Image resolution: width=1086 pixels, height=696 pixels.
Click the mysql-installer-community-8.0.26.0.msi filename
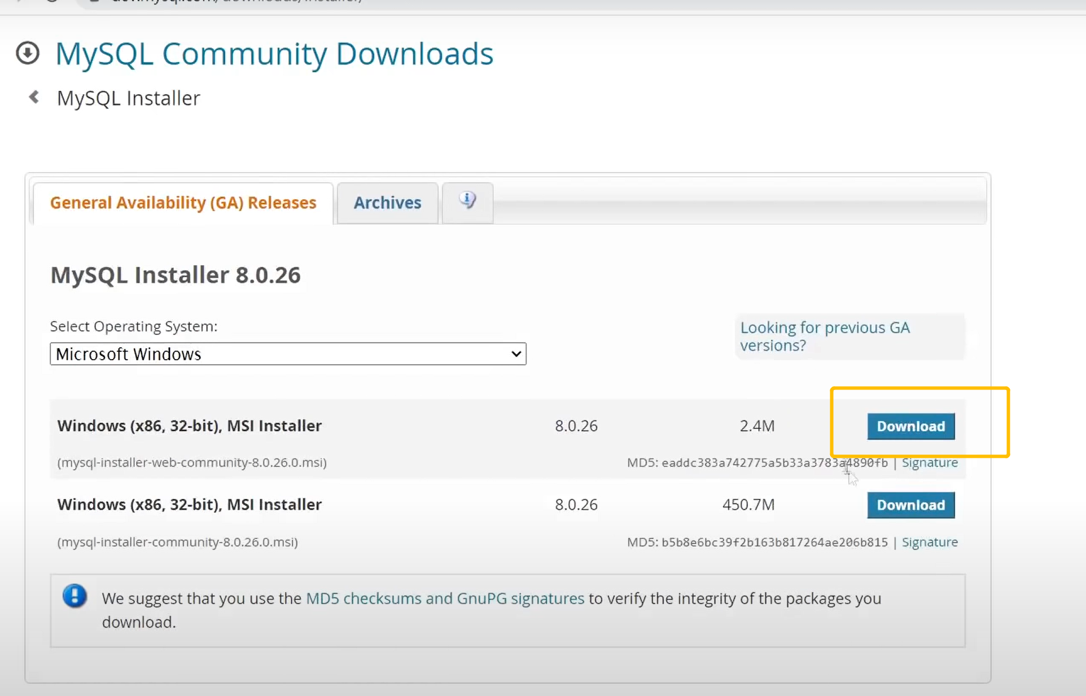pyautogui.click(x=177, y=542)
